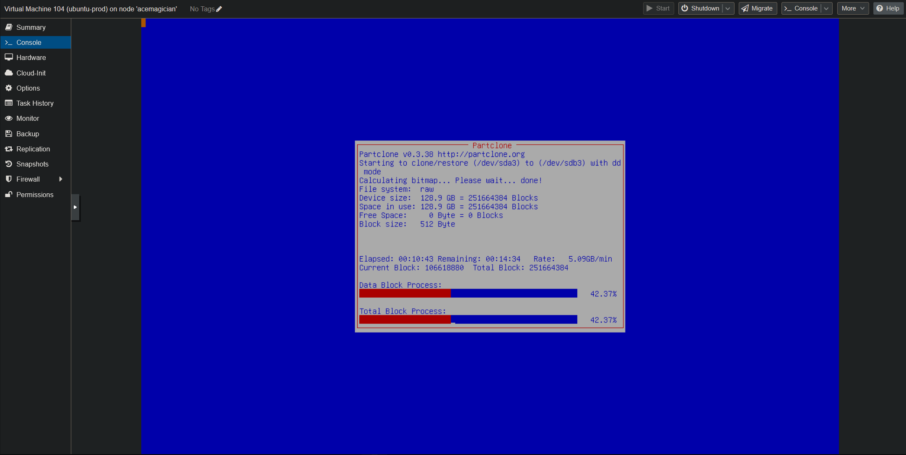Click the Hardware monitor icon

click(x=8, y=57)
